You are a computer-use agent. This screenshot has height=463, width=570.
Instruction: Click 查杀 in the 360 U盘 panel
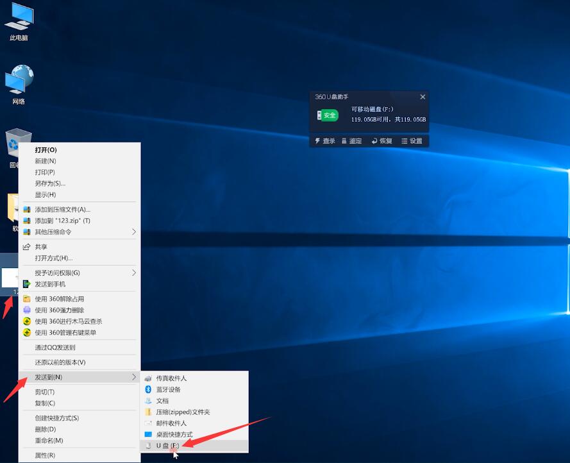click(324, 140)
